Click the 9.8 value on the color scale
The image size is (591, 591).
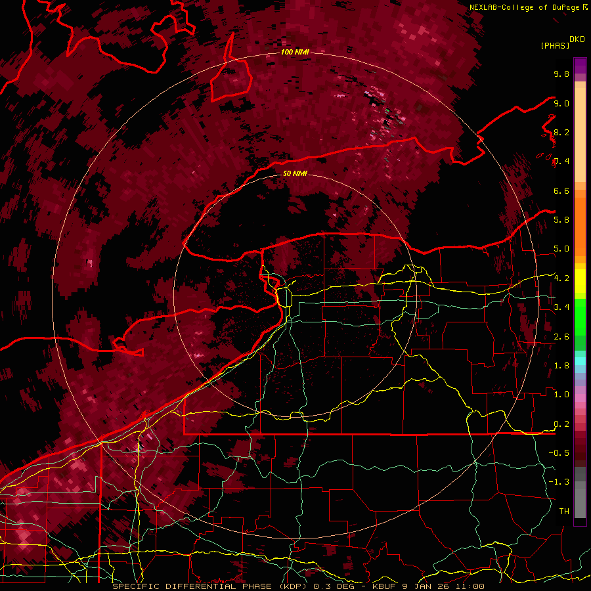tap(561, 74)
